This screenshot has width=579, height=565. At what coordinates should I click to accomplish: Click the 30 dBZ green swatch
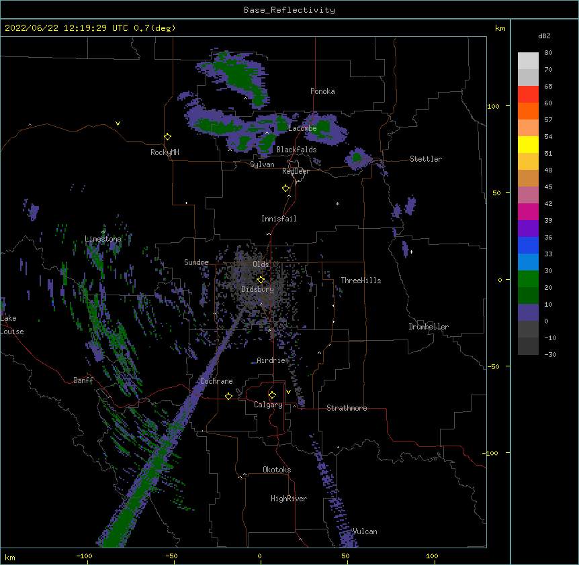[x=528, y=279]
